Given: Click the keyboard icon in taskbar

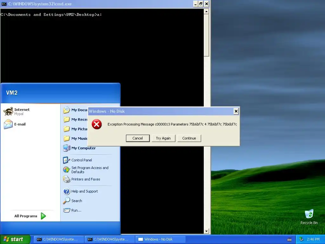Looking at the screenshot, I should point(289,240).
